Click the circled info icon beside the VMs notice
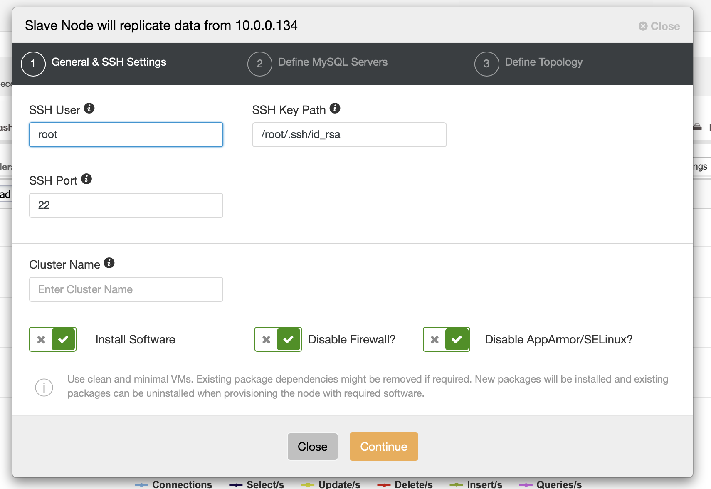Viewport: 711px width, 489px height. point(44,388)
